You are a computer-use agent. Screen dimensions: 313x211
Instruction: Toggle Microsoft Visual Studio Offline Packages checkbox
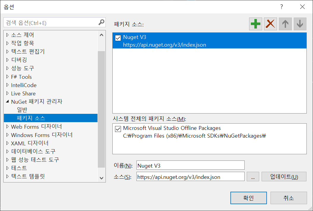coord(118,129)
